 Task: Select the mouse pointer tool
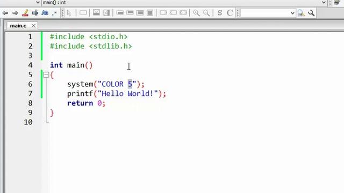coord(69,13)
